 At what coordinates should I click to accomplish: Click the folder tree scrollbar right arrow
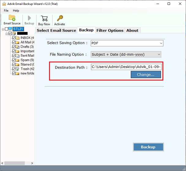[32, 163]
